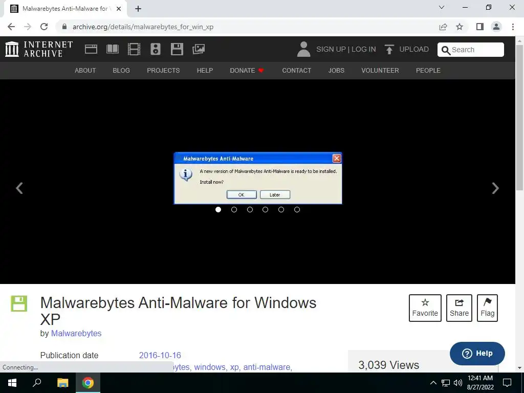Open a new browser tab
The image size is (524, 393).
(x=138, y=9)
